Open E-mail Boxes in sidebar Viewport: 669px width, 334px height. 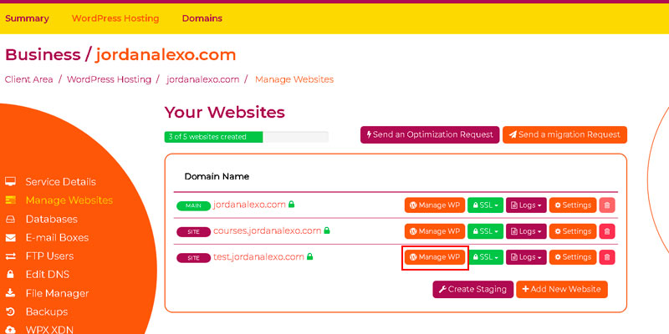(57, 237)
